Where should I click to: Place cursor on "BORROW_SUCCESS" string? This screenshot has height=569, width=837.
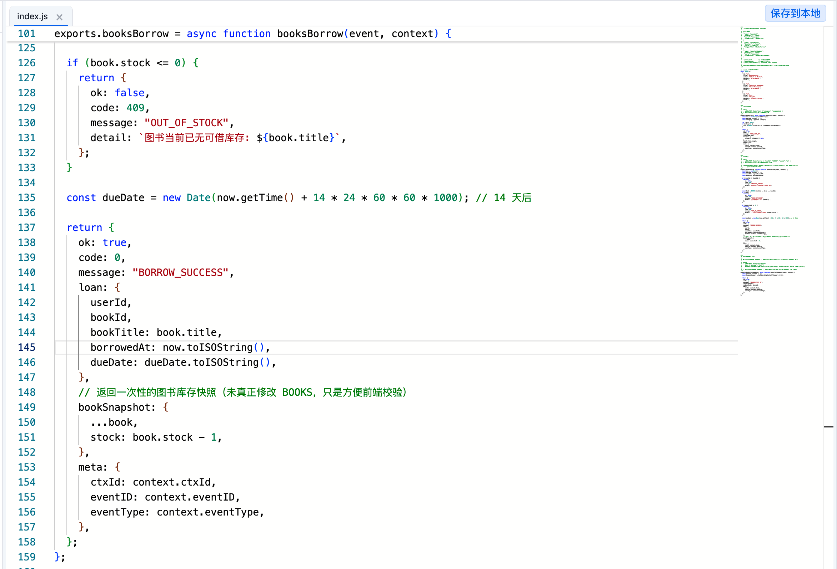[180, 273]
